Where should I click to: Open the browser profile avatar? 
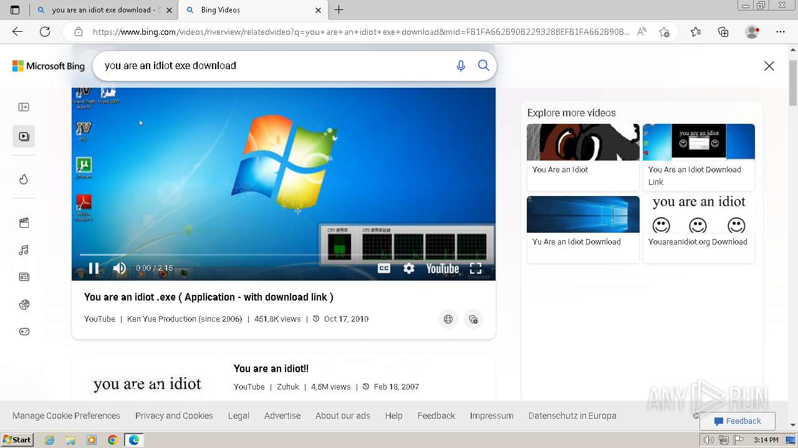click(752, 32)
